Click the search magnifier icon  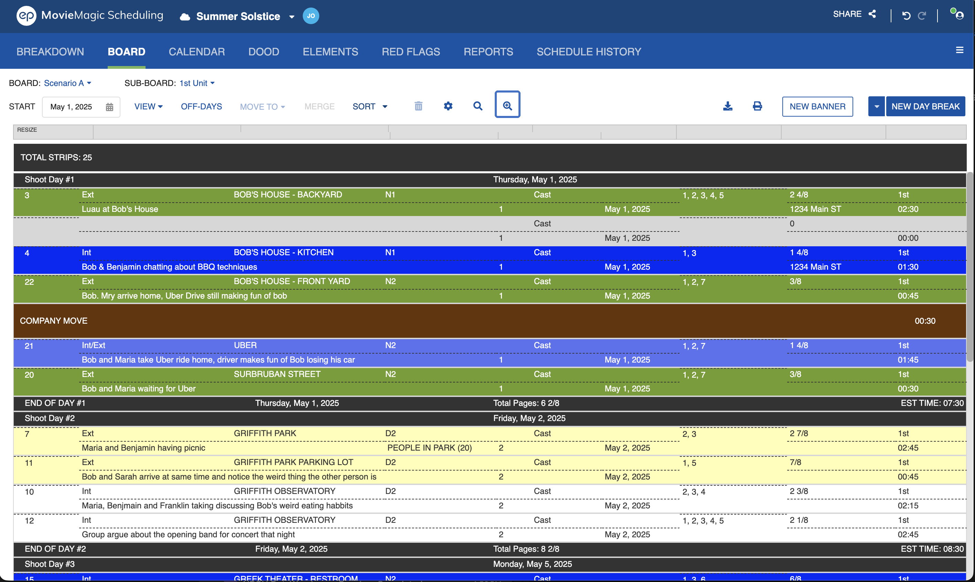pyautogui.click(x=477, y=106)
